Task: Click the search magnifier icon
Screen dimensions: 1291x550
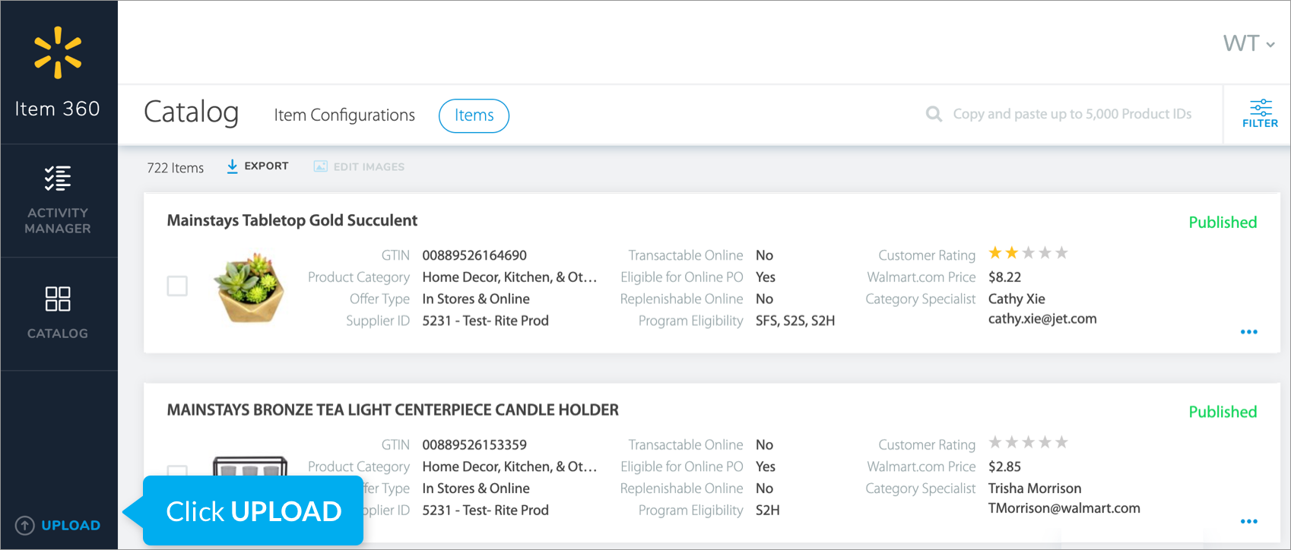Action: point(934,114)
